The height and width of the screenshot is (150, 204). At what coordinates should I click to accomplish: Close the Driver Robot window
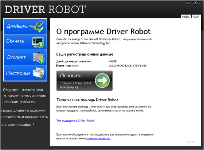point(196,3)
